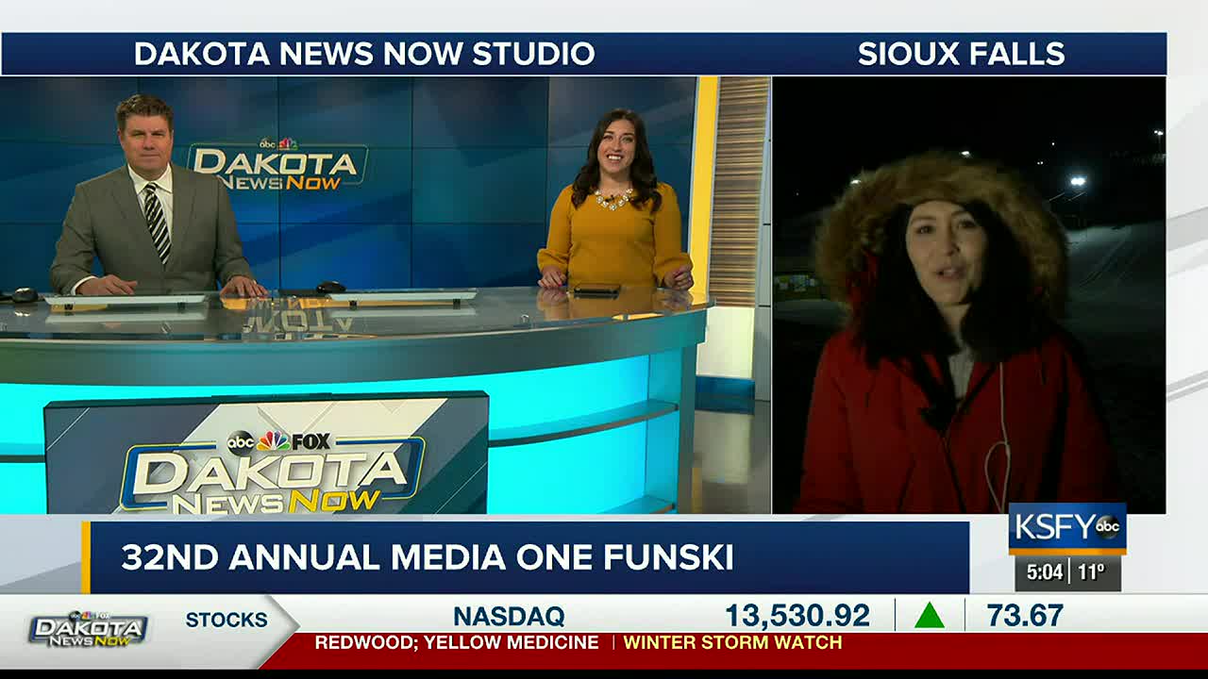The height and width of the screenshot is (679, 1208).
Task: Click the 'WINTER STORM WATCH' alert text
Action: (x=732, y=642)
